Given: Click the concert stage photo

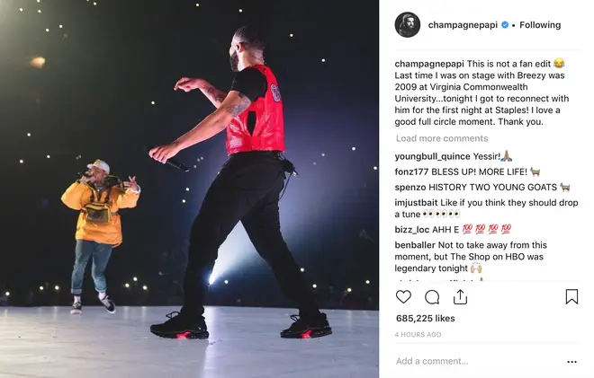Looking at the screenshot, I should pos(189,189).
